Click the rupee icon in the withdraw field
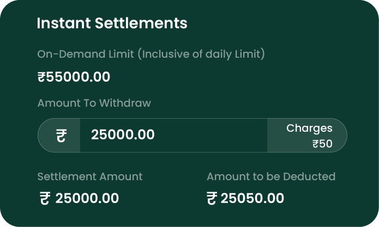Image resolution: width=379 pixels, height=227 pixels. point(61,136)
